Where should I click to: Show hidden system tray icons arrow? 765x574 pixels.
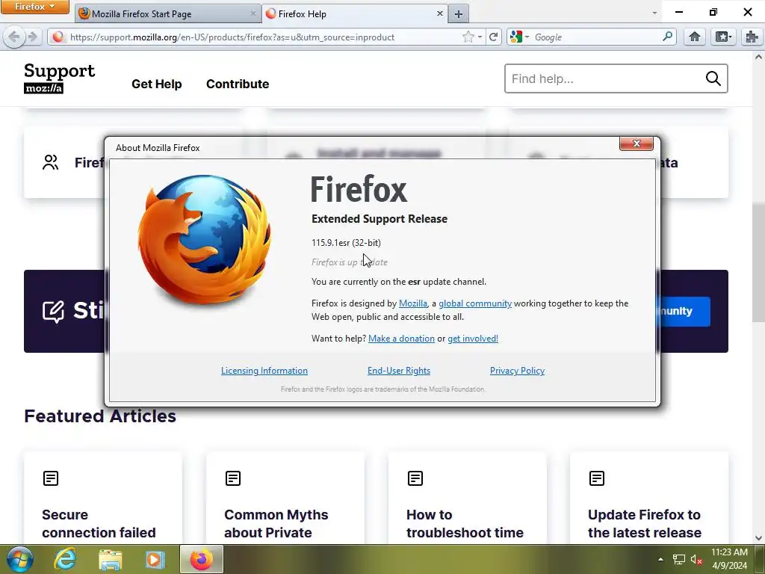660,559
